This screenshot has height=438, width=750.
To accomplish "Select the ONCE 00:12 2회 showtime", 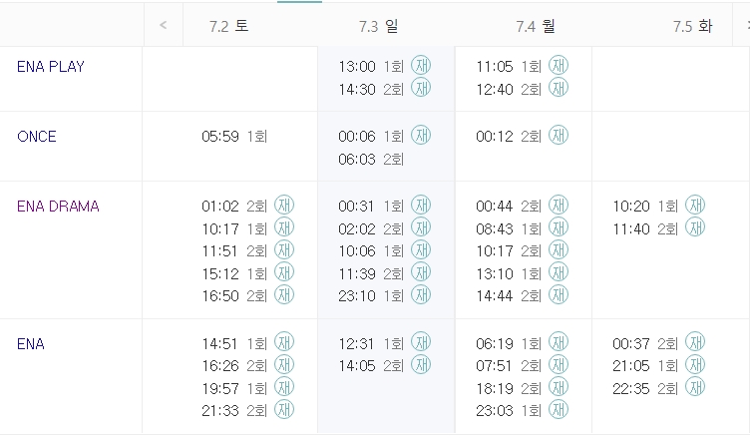I will pos(509,137).
